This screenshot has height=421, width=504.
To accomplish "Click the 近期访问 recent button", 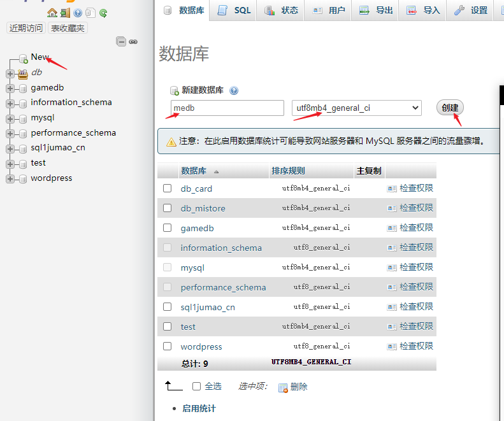I will tap(26, 28).
